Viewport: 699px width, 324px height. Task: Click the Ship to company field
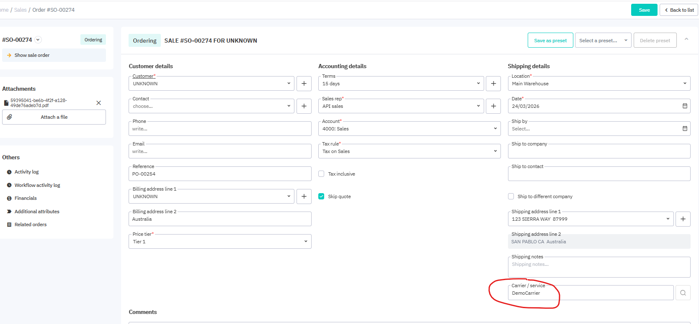click(599, 151)
